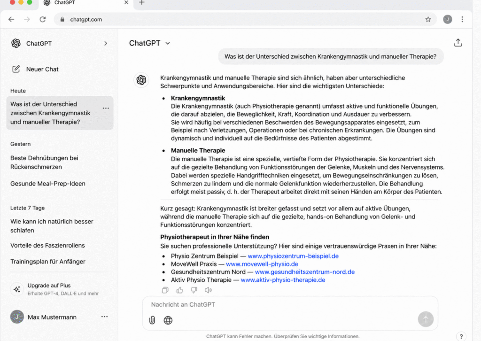Share conversation with upload icon
This screenshot has width=481, height=341.
point(458,43)
